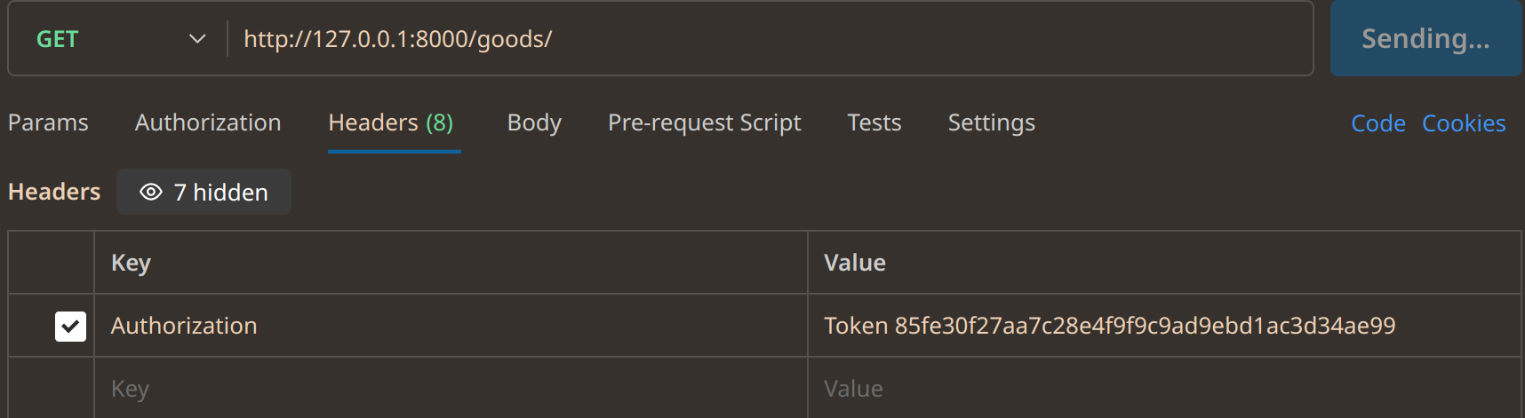Select the Headers (8) tab
This screenshot has height=418, width=1525.
391,122
